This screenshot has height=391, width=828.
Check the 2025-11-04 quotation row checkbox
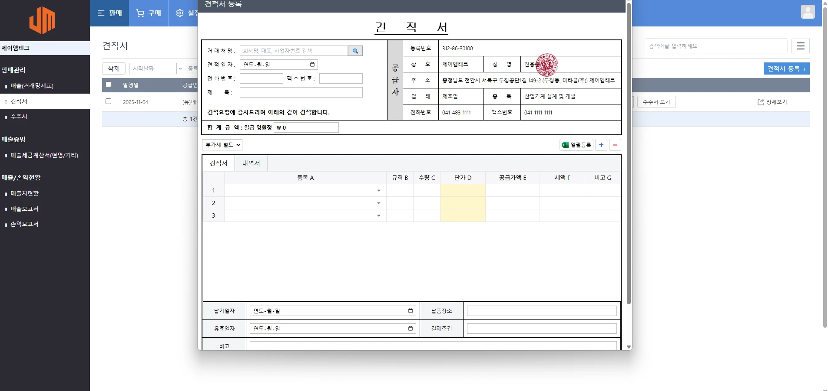(108, 101)
